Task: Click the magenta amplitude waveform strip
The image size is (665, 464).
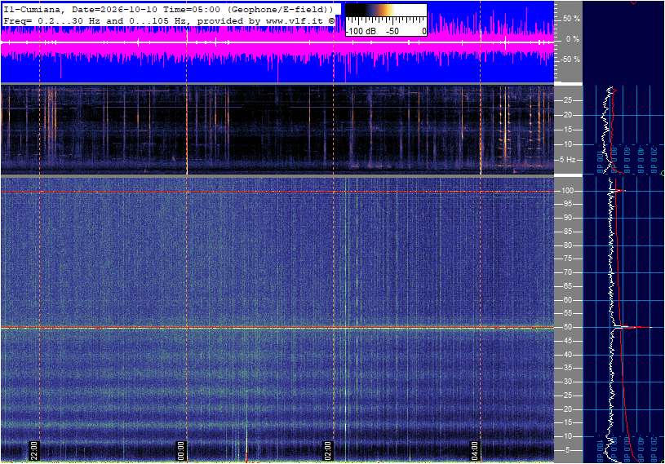Action: (x=277, y=42)
